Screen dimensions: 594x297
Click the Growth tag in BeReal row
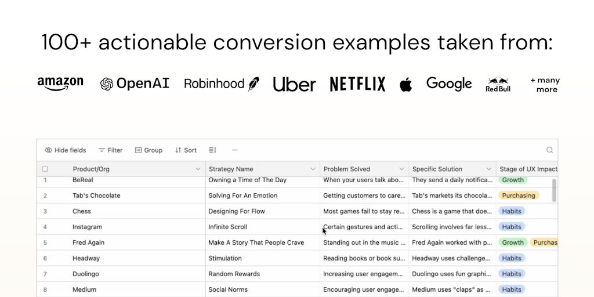point(513,180)
